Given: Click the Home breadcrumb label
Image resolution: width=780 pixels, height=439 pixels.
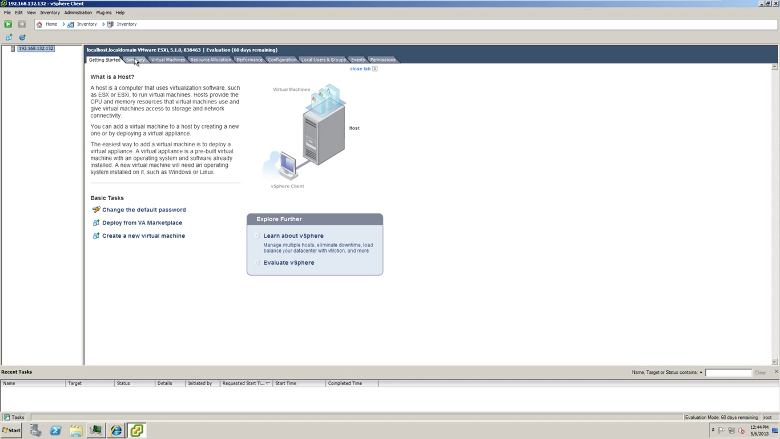Looking at the screenshot, I should [x=51, y=24].
